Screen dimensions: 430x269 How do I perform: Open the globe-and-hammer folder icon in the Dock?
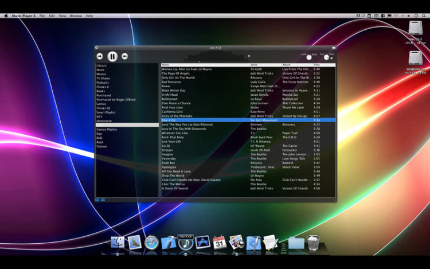pos(253,243)
